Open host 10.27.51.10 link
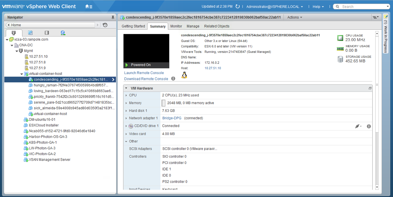 (212, 68)
